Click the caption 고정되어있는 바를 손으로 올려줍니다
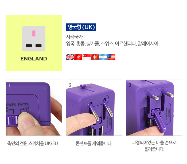 pyautogui.click(x=154, y=146)
